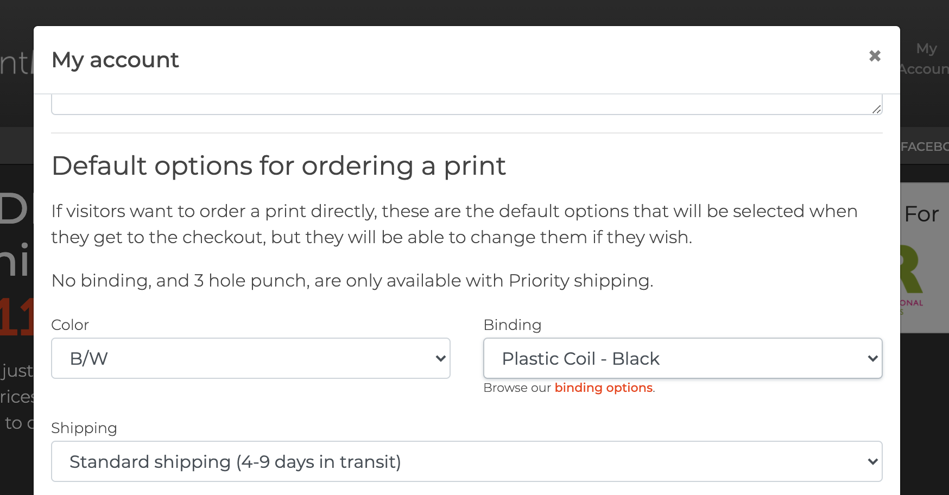Open the Binding dropdown showing Plastic Coil - Black

683,358
